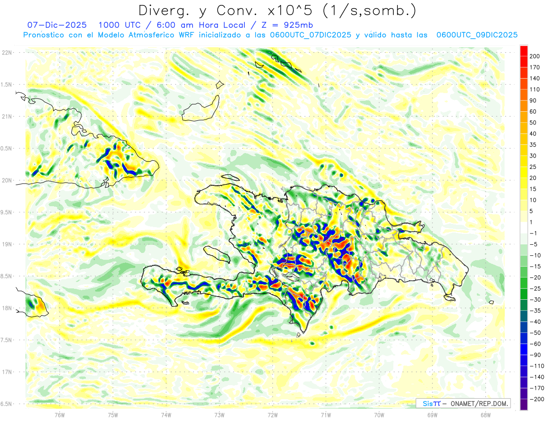Viewport: 545px width, 421px height.
Task: Click the '70W' longitude label
Action: (x=379, y=415)
